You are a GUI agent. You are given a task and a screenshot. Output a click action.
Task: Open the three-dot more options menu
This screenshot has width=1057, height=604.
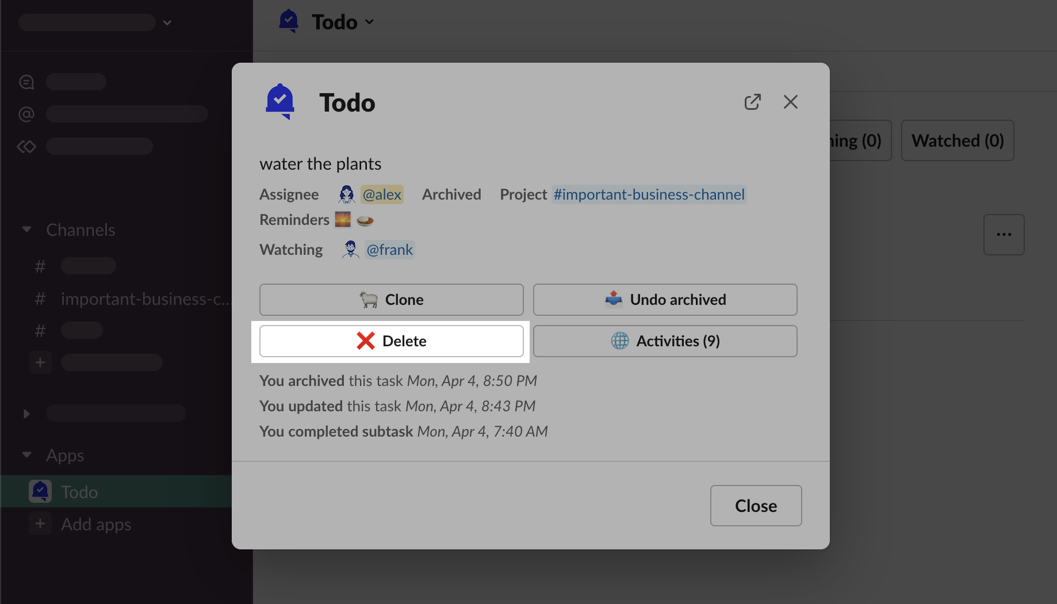click(1004, 235)
